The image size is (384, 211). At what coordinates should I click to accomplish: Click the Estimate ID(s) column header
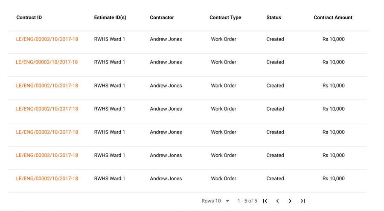coord(110,17)
